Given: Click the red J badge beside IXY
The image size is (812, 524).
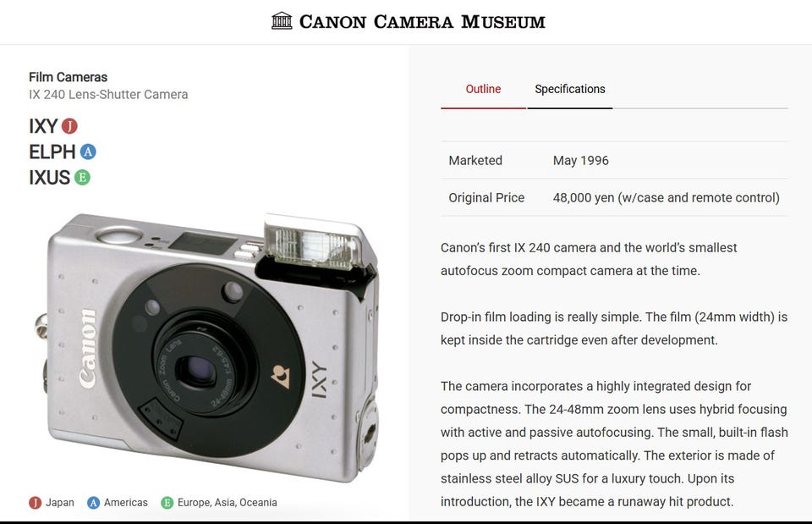Looking at the screenshot, I should point(69,126).
